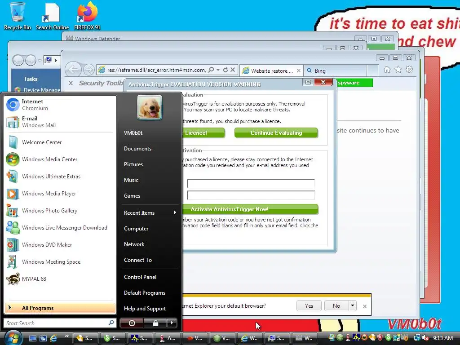Screen dimensions: 460x345
Task: Launch Windows DVD Maker
Action: coord(60,245)
